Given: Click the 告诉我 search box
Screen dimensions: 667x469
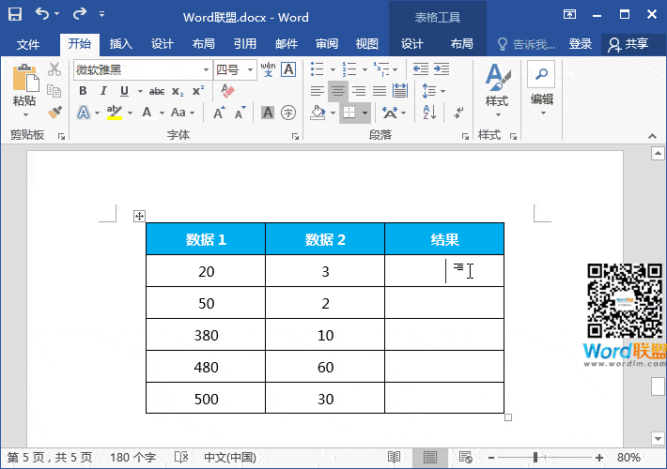Looking at the screenshot, I should pyautogui.click(x=527, y=44).
